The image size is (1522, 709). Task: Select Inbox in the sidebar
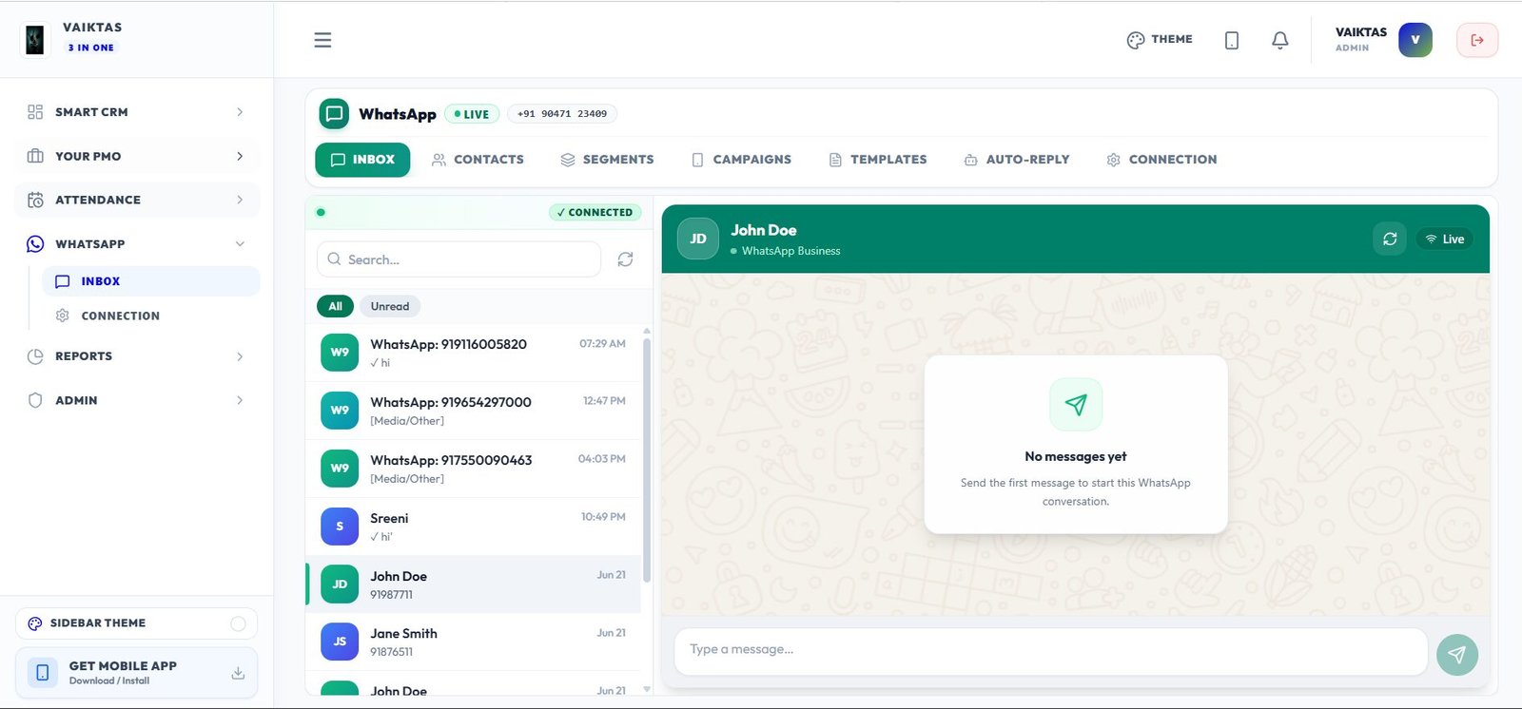pyautogui.click(x=150, y=281)
